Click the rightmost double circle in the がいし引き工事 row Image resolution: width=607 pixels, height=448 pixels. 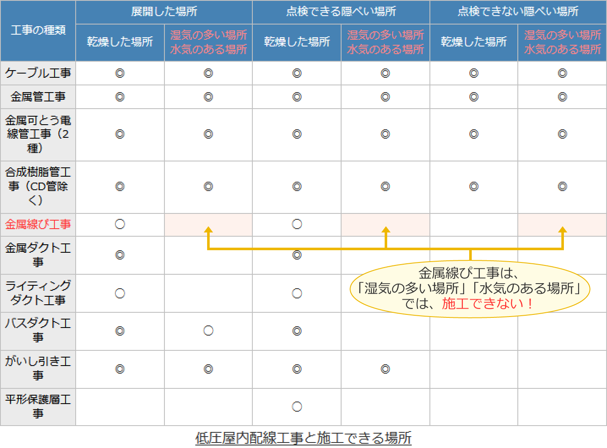(385, 369)
